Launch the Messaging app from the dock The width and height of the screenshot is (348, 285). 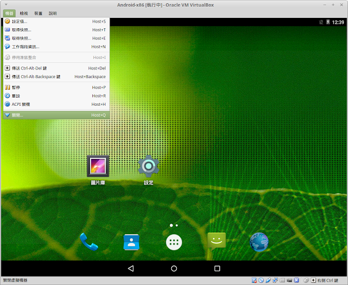pos(216,242)
